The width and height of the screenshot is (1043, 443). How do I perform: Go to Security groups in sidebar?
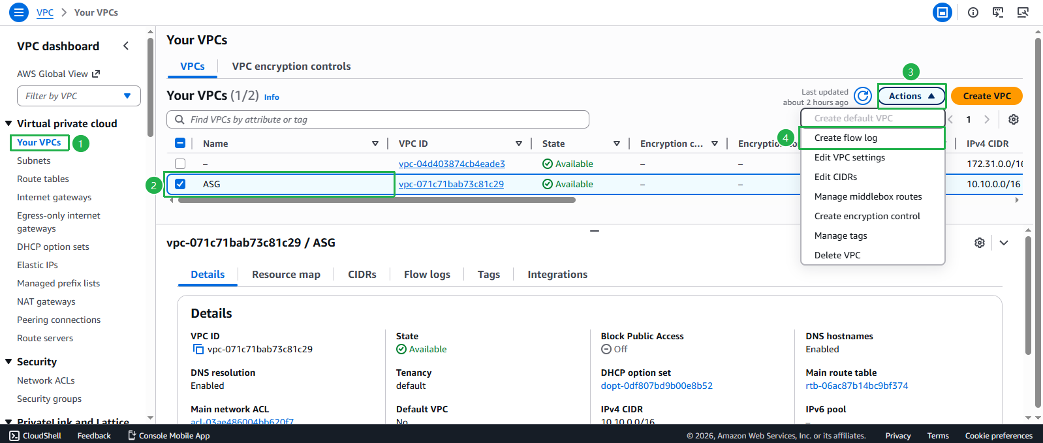click(x=50, y=399)
